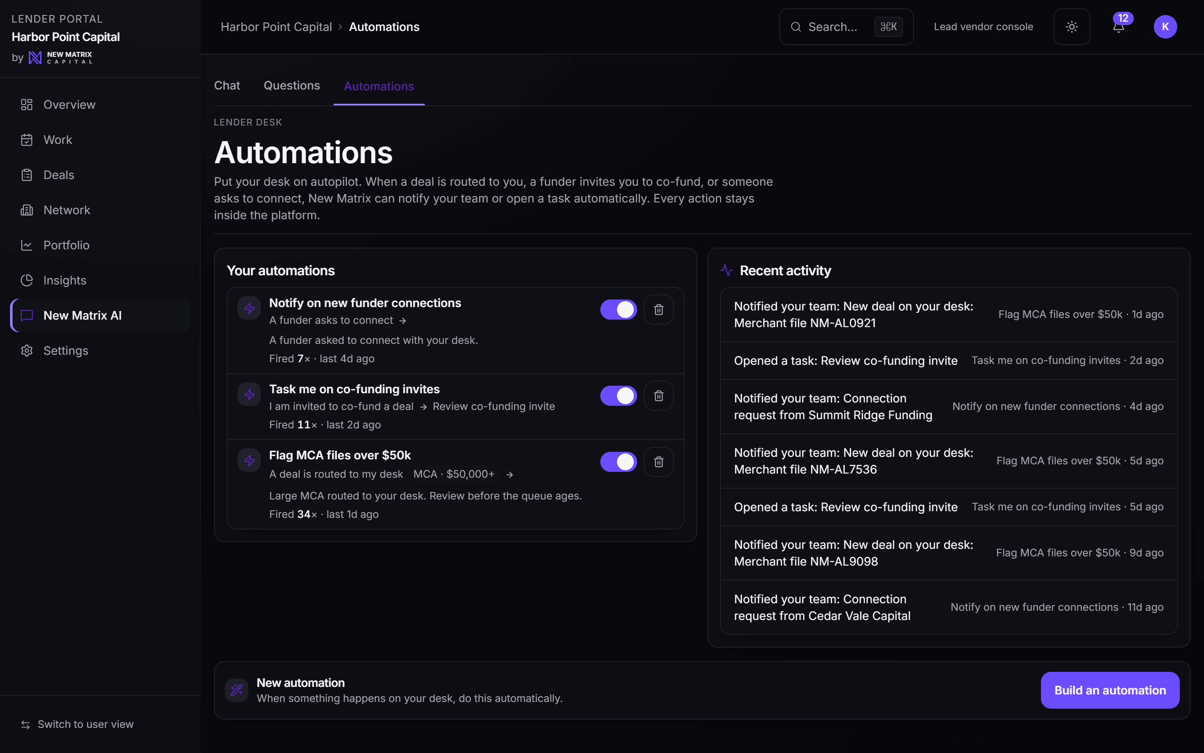Turn off Flag MCA files over $50k toggle
Viewport: 1204px width, 753px height.
coord(618,462)
